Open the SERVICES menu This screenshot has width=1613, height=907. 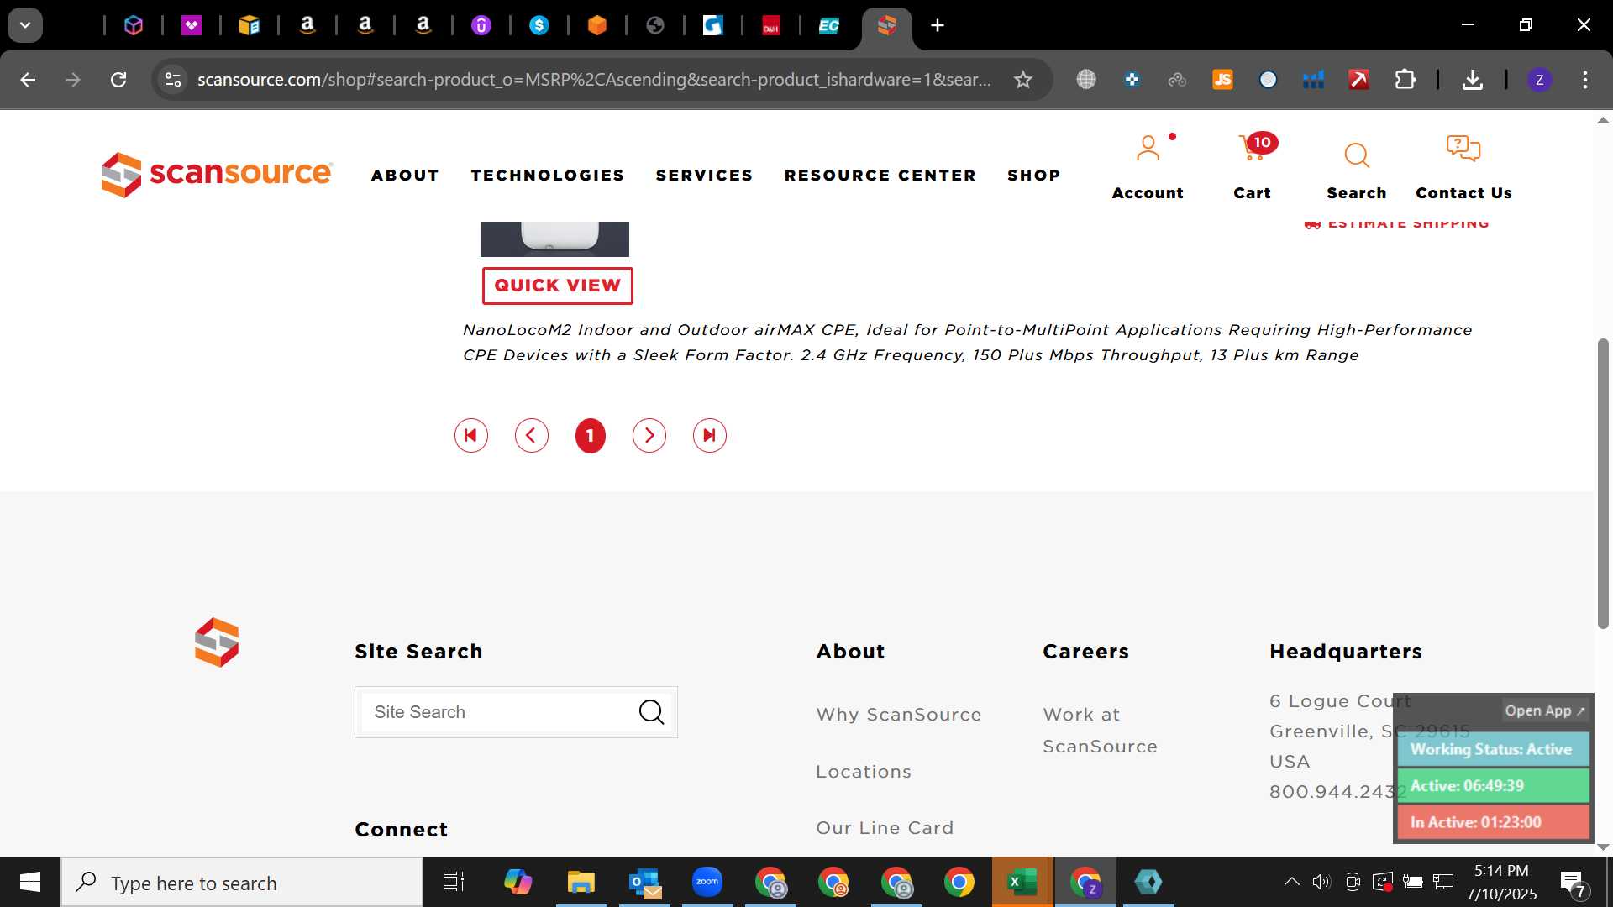[704, 175]
